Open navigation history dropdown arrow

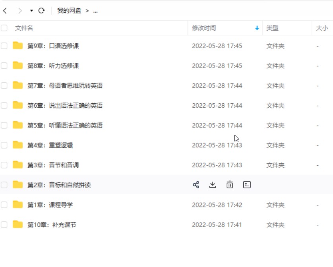point(31,11)
